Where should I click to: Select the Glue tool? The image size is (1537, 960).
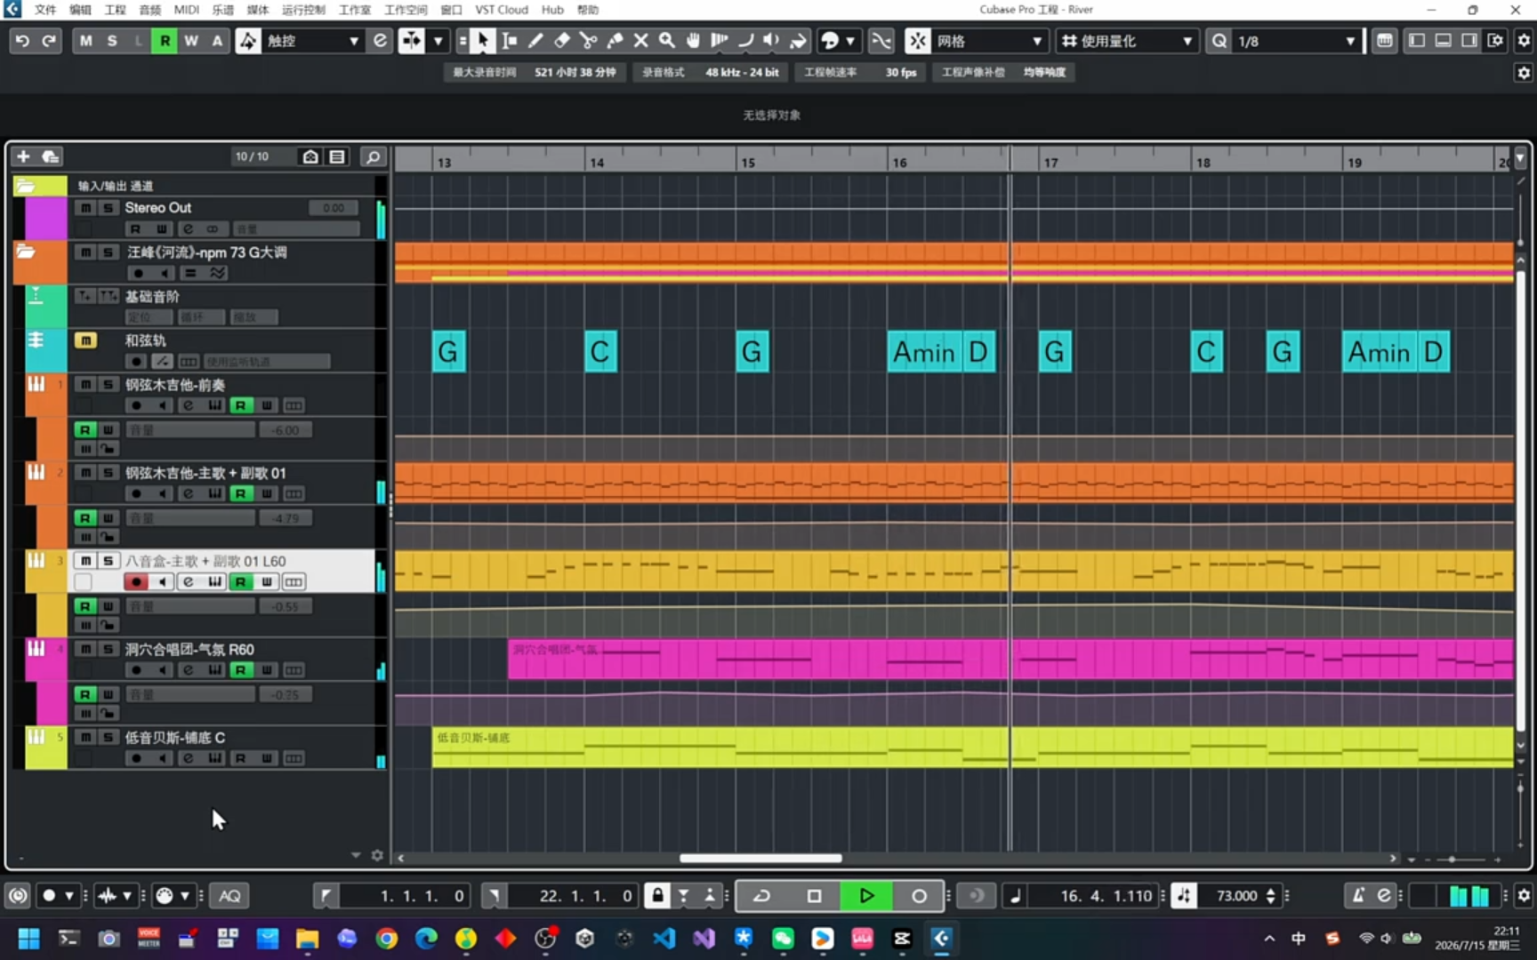point(615,41)
